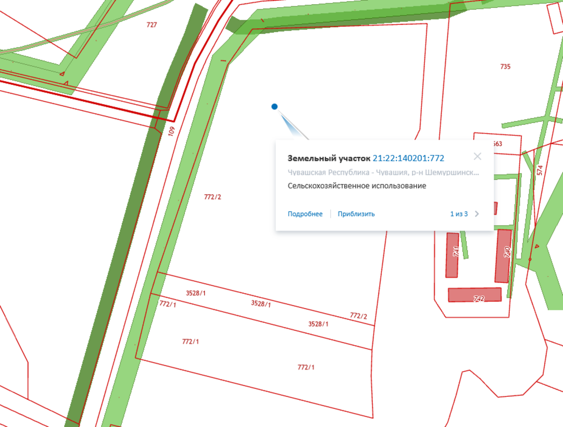Image resolution: width=563 pixels, height=427 pixels.
Task: Click truncated address Чувашская Республика text
Action: (x=383, y=172)
